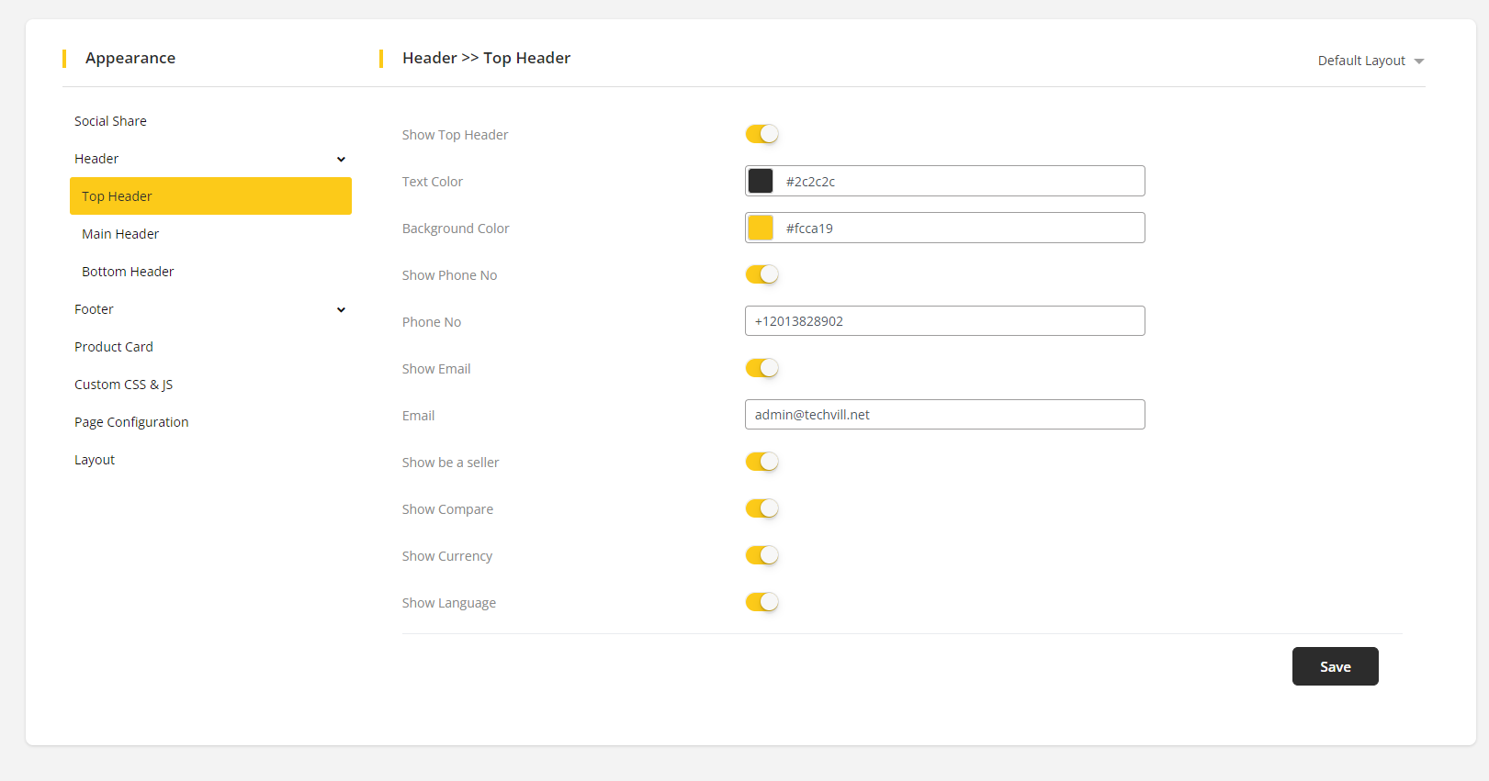
Task: Click the Phone No input field
Action: (x=944, y=321)
